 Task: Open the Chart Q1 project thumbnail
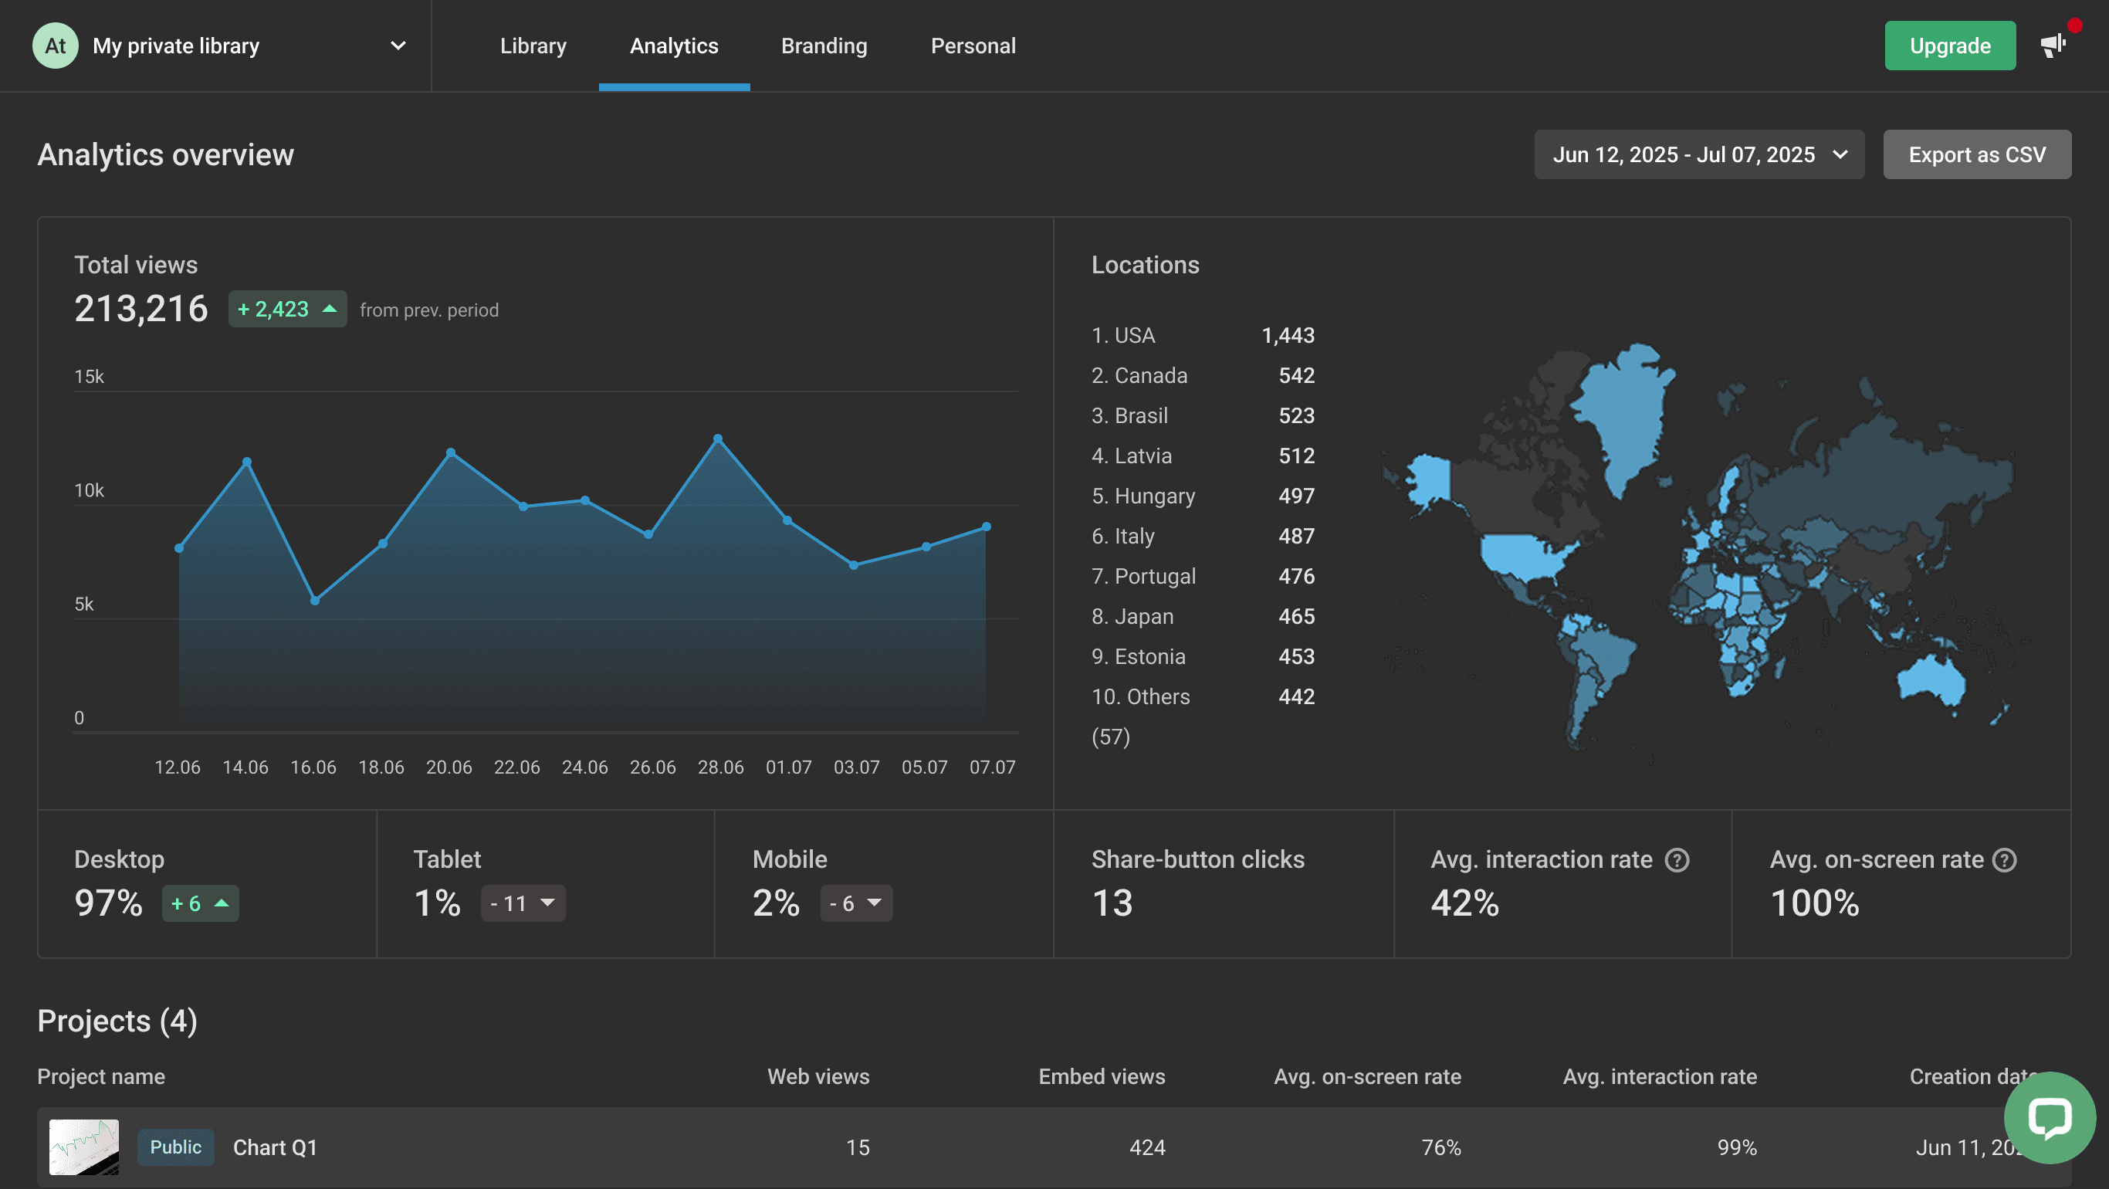click(83, 1147)
